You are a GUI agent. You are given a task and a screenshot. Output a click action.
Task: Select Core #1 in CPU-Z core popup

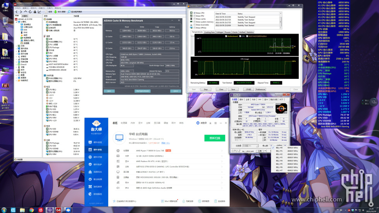coord(285,151)
